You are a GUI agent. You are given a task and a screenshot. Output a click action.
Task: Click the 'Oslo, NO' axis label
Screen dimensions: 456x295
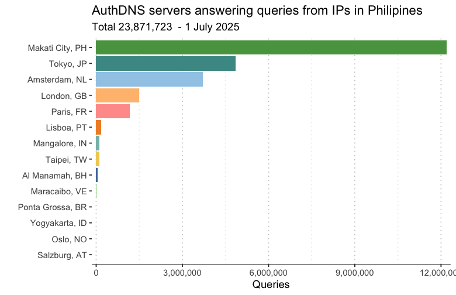coord(69,239)
